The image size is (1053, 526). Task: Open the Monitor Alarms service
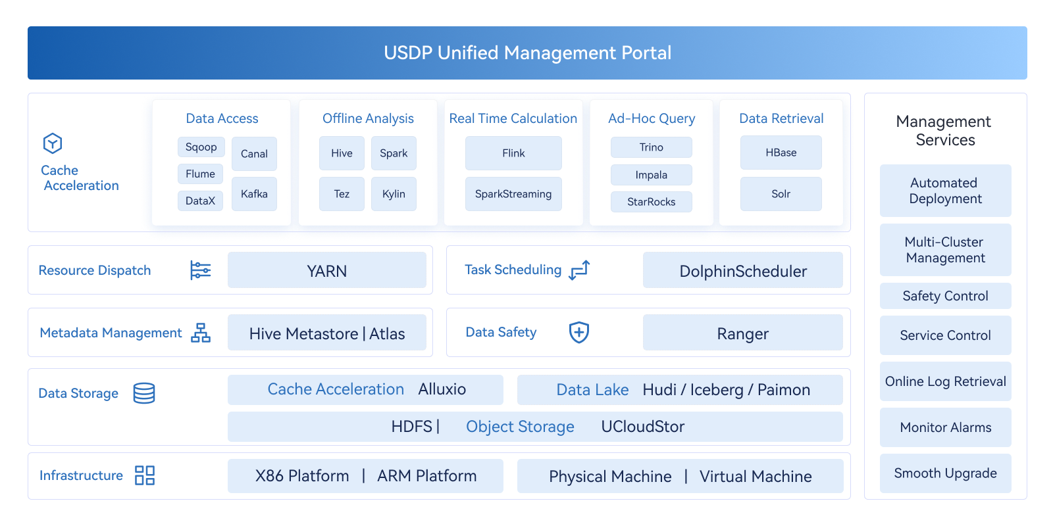946,427
